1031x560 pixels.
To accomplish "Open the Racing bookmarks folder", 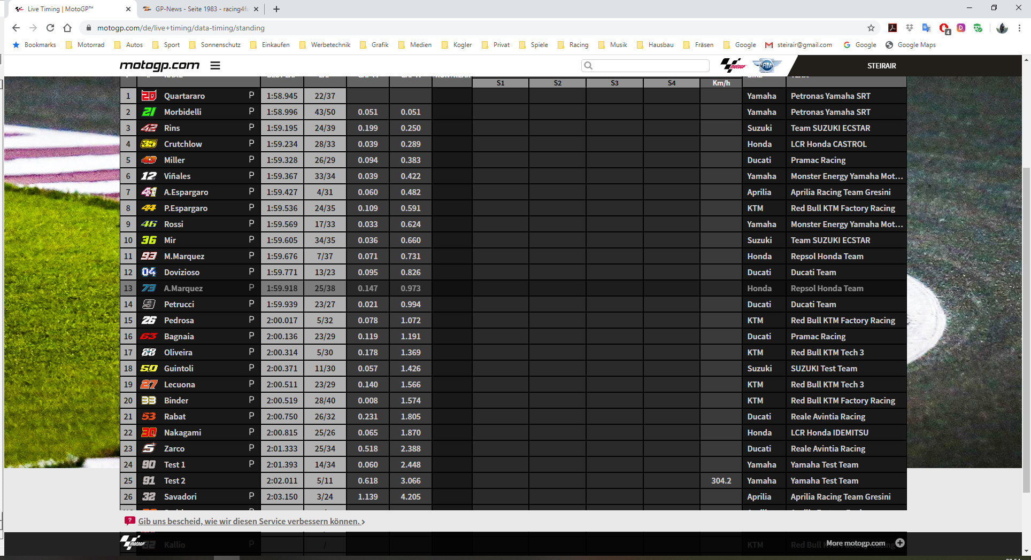I will 573,45.
